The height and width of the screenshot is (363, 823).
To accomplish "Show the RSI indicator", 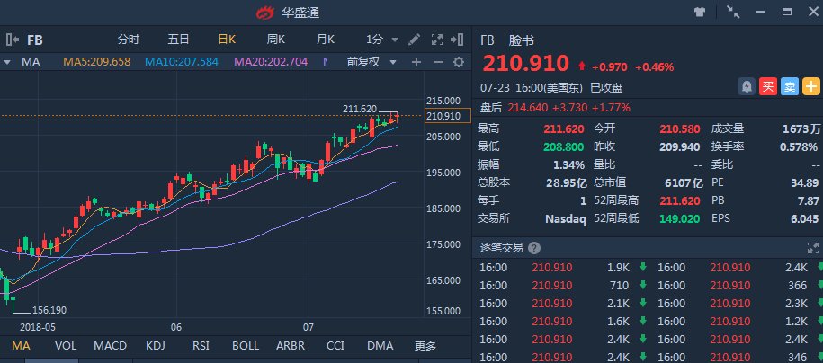I will pos(201,346).
